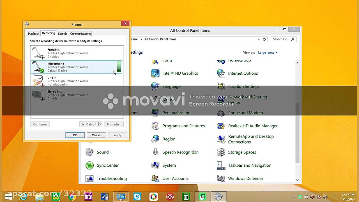
Task: Open the Storage Spaces icon
Action: (x=221, y=152)
